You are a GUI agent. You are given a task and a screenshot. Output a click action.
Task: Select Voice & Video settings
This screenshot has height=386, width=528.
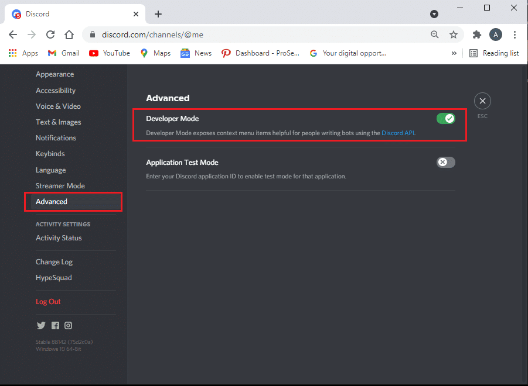pyautogui.click(x=58, y=106)
